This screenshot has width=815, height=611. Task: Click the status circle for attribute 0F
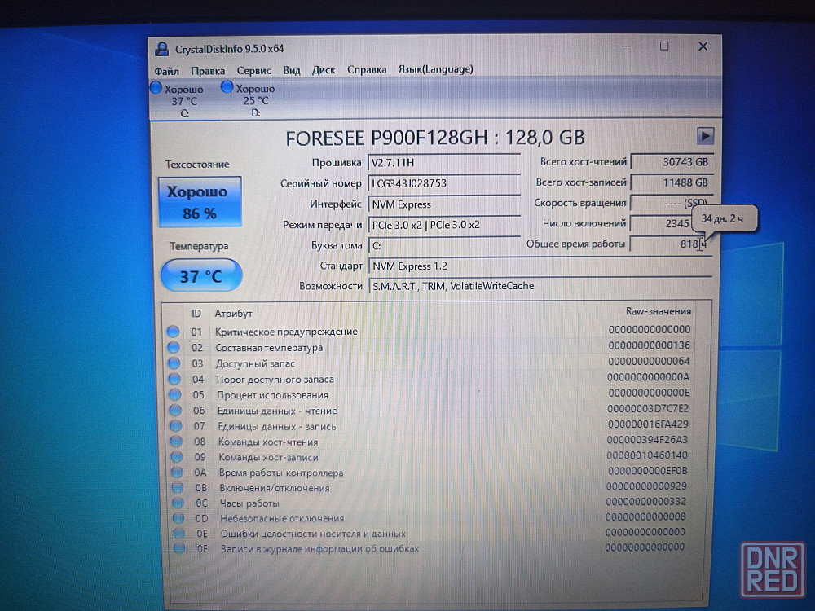180,548
